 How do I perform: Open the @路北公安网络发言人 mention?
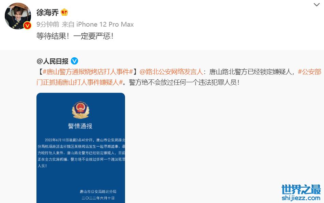[171, 72]
